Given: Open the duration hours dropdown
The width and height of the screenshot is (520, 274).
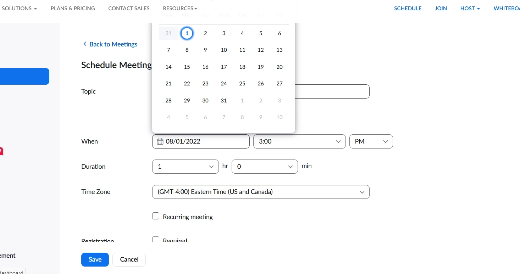Looking at the screenshot, I should 185,167.
